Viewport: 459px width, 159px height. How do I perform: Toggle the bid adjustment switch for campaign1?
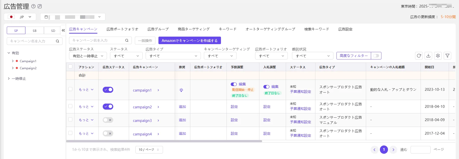coord(266,87)
